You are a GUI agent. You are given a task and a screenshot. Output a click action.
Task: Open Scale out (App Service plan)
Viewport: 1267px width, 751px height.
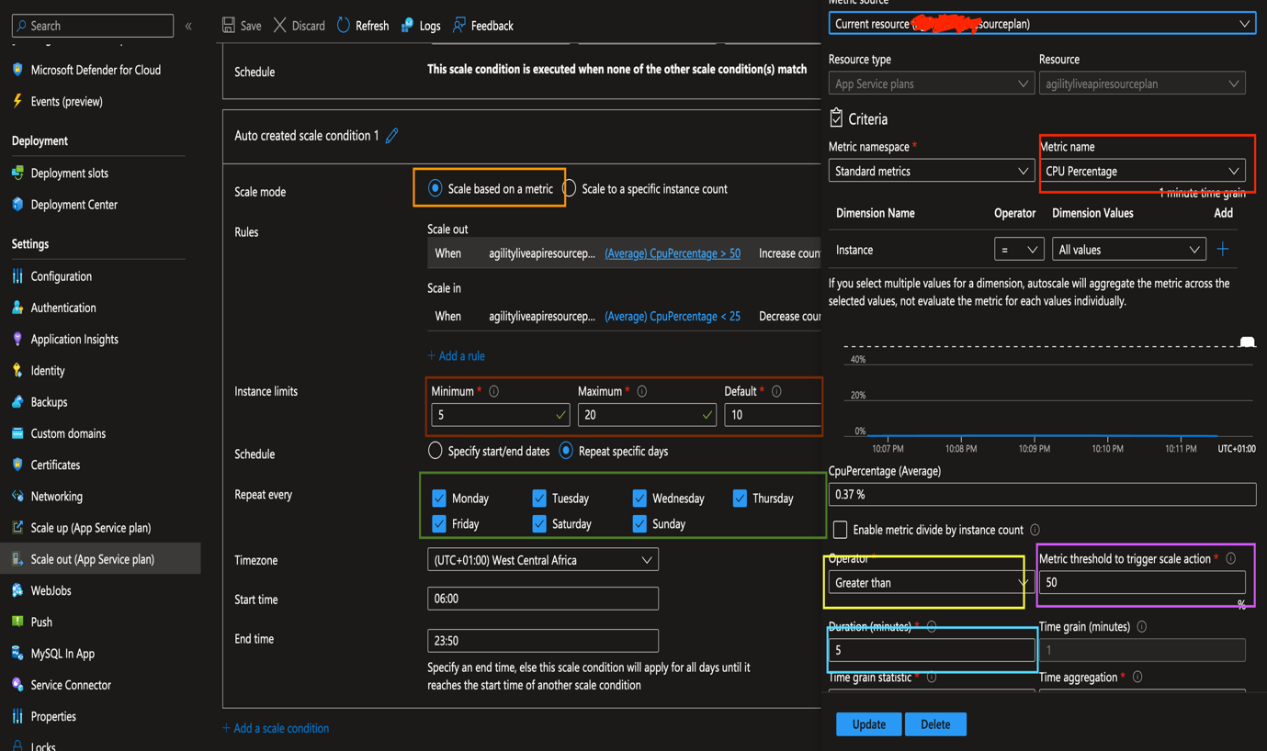[92, 559]
